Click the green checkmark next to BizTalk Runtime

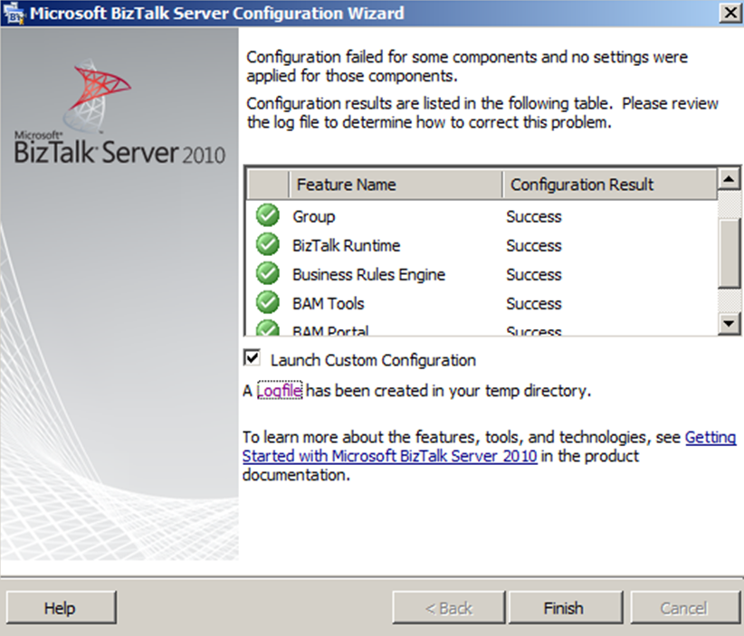click(267, 245)
